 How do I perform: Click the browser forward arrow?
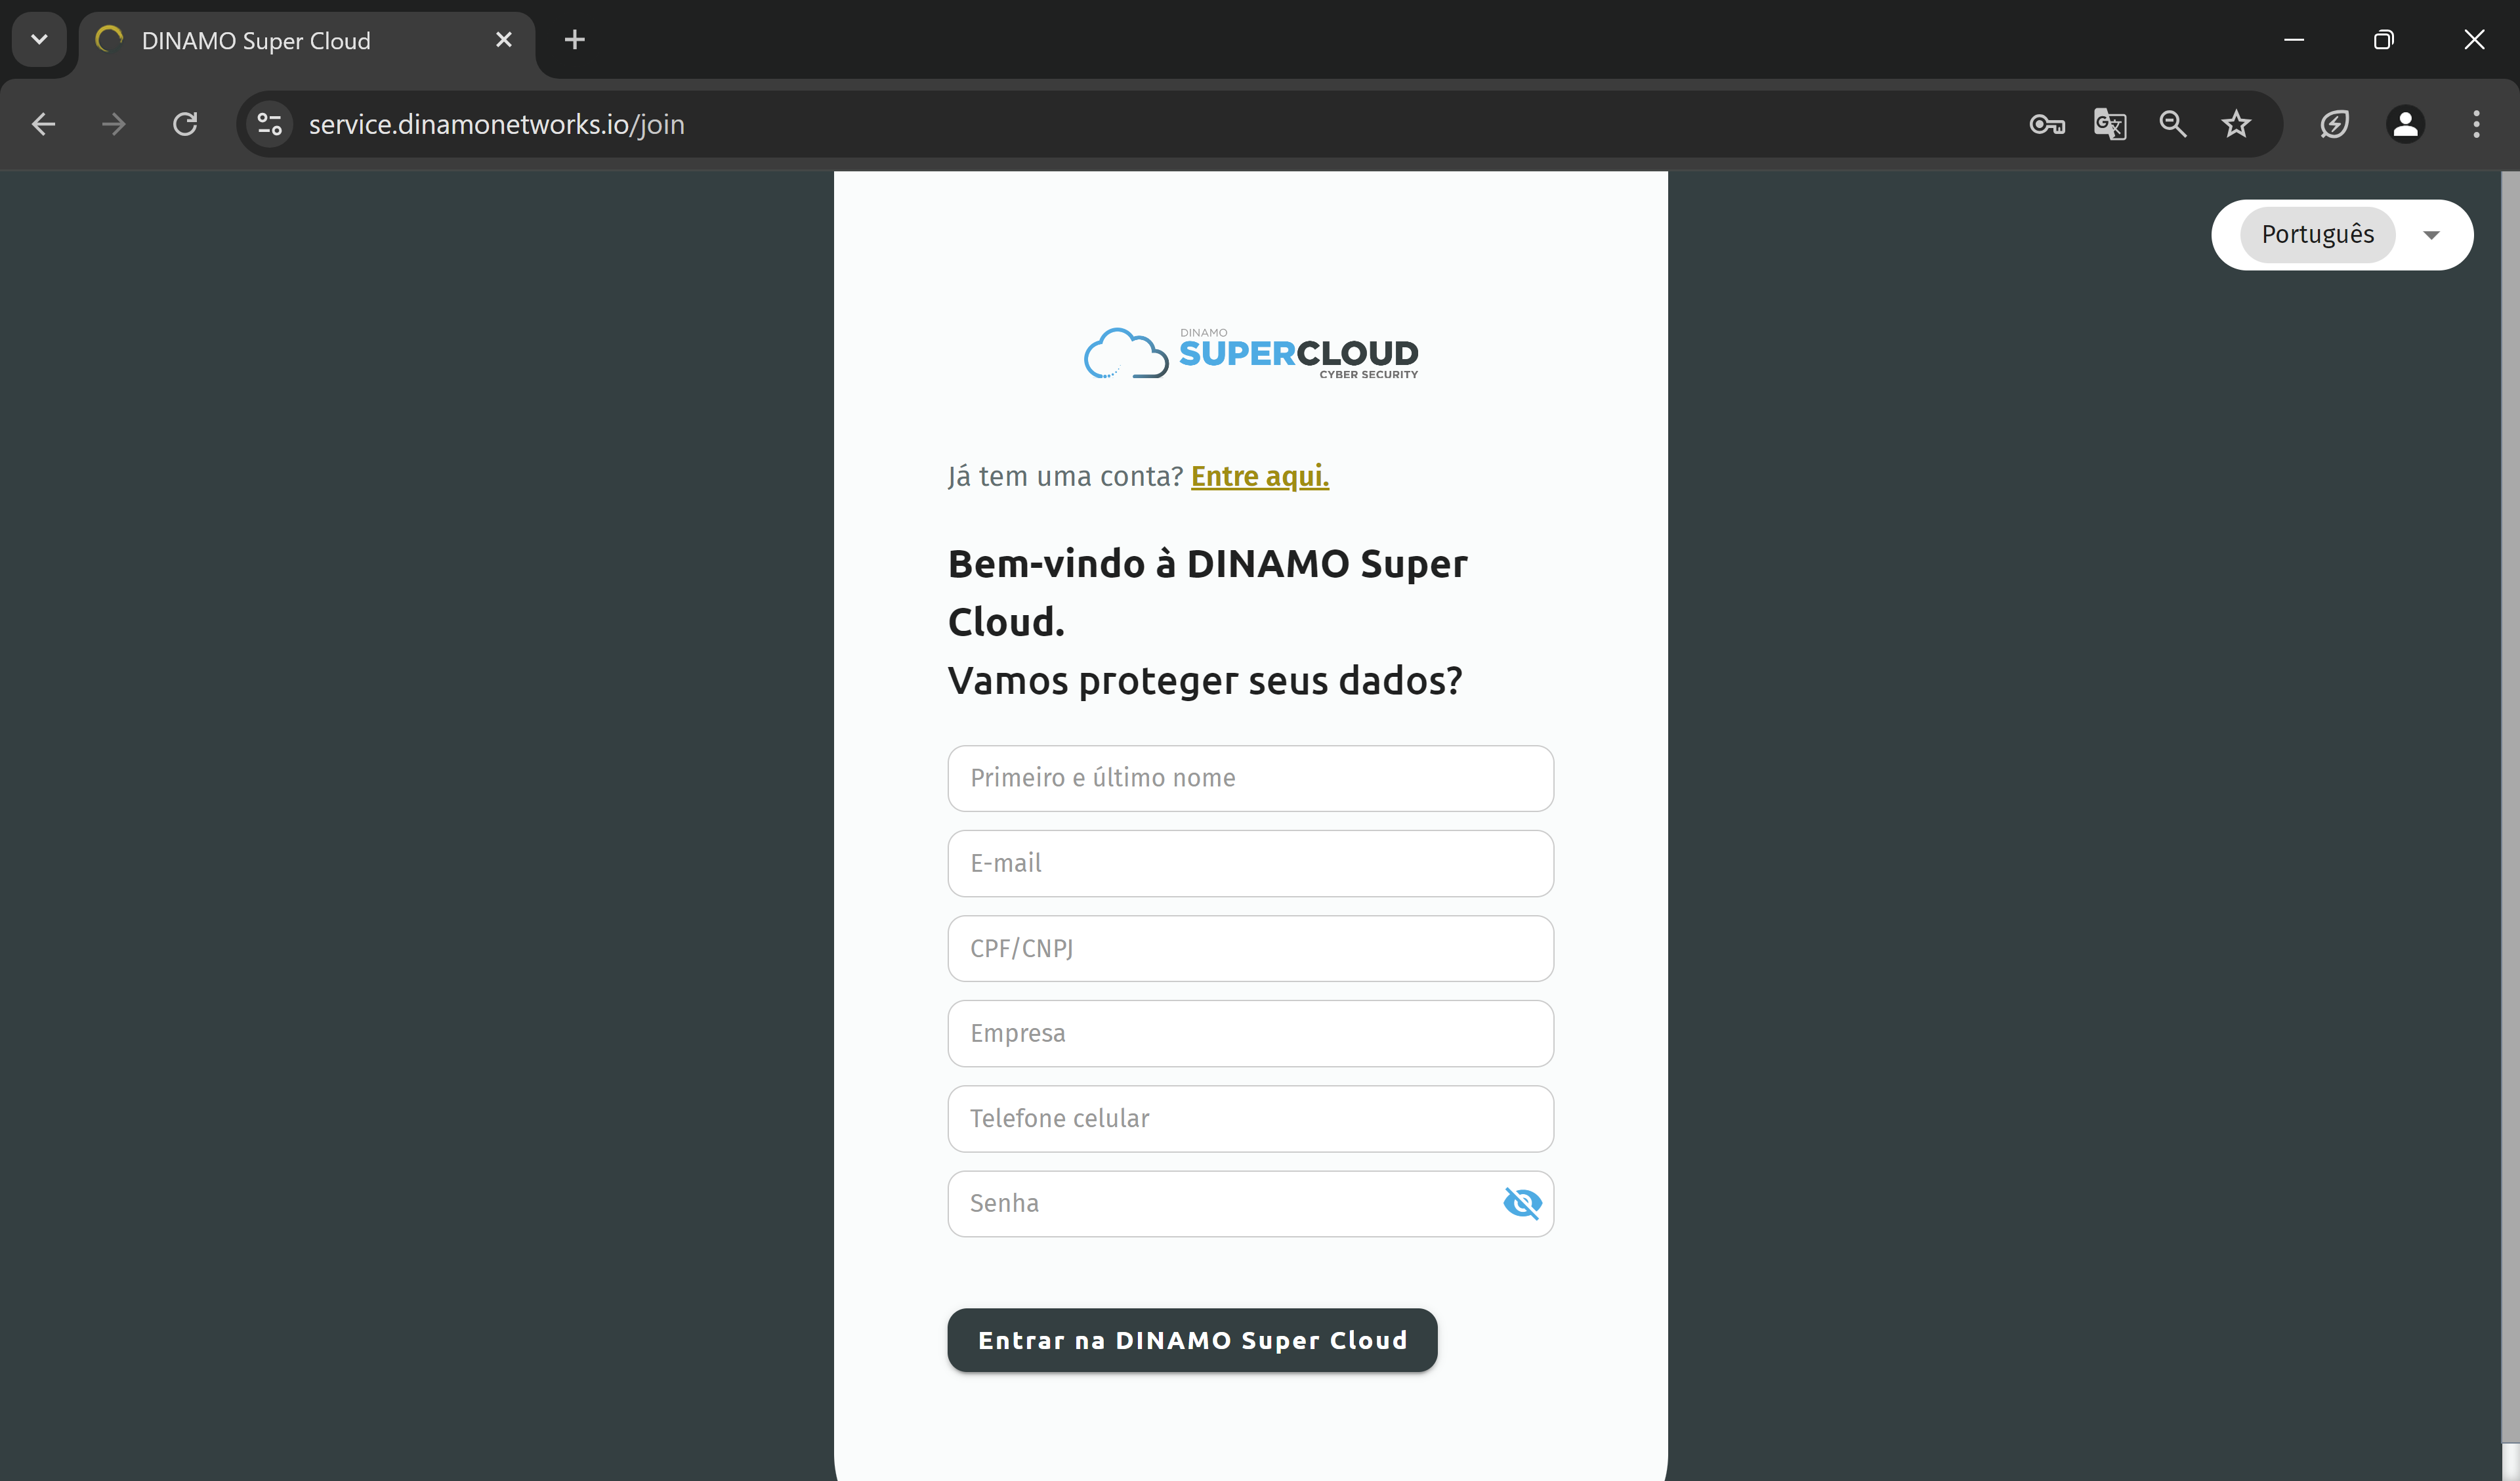(x=114, y=124)
